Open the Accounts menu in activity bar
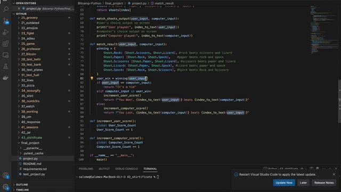Image resolution: width=341 pixels, height=192 pixels. tap(6, 175)
